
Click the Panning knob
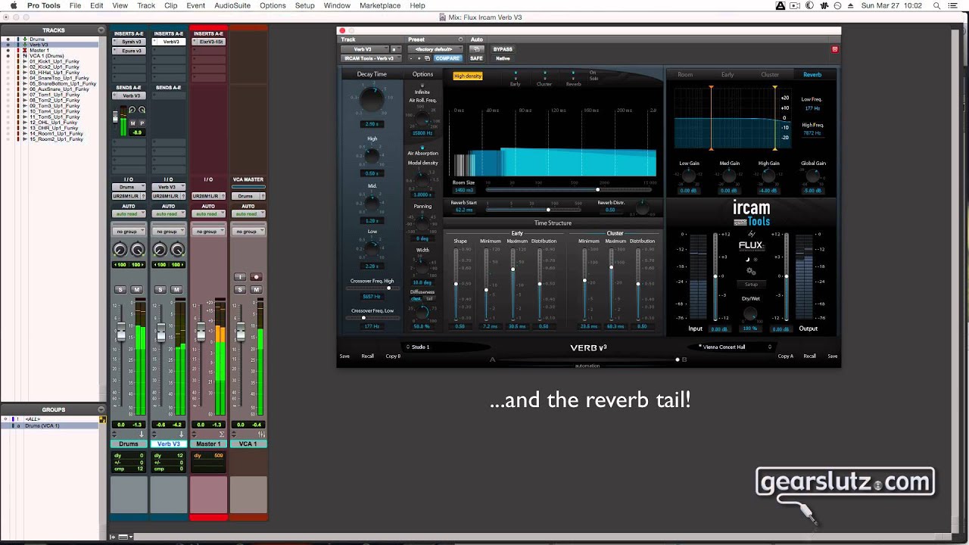[422, 223]
